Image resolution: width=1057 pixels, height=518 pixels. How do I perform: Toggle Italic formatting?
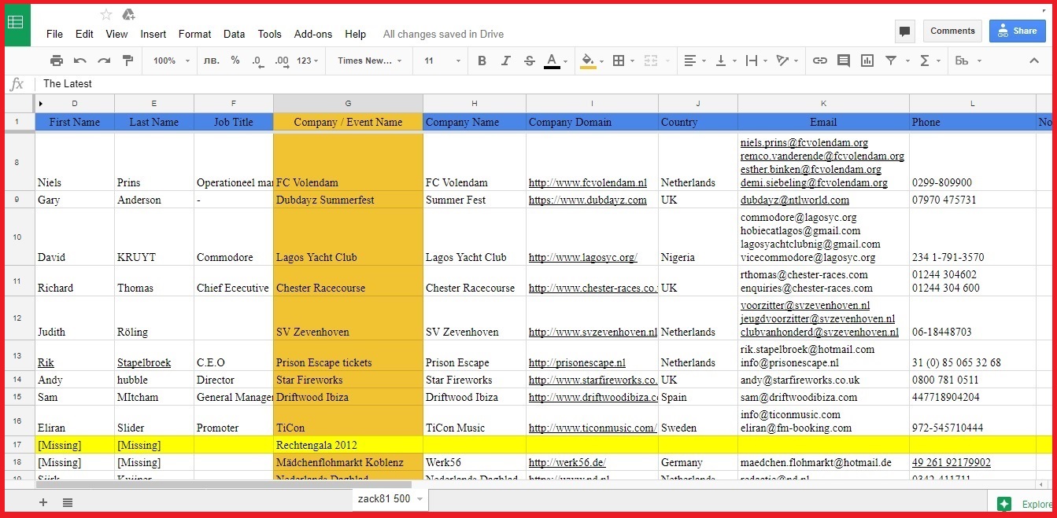point(505,61)
